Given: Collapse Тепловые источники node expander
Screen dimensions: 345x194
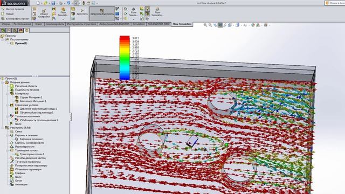Looking at the screenshot, I should (x=8, y=116).
